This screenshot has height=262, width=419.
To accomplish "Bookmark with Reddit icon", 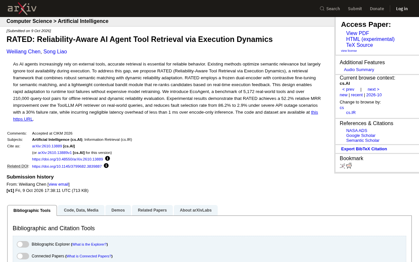I will pos(349,166).
